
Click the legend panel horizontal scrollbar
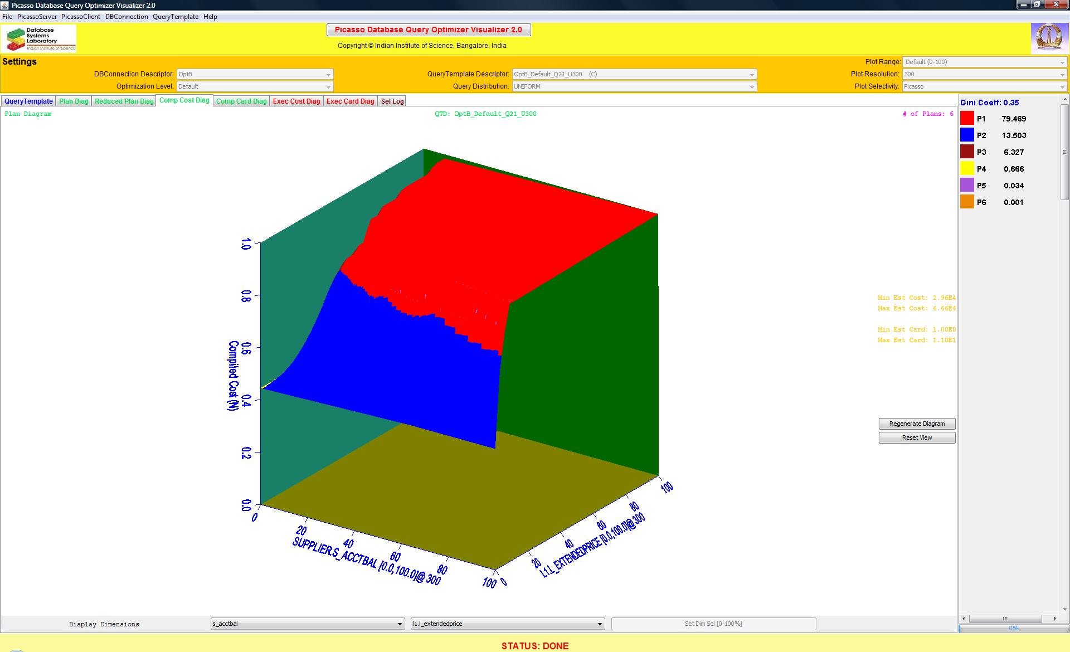point(1005,619)
